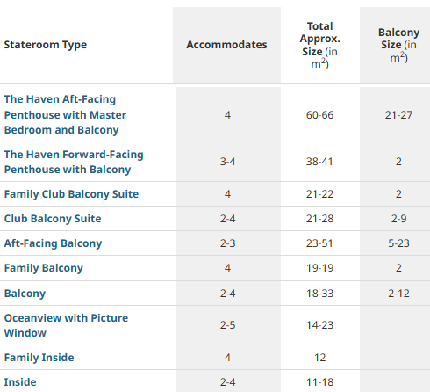The width and height of the screenshot is (430, 392).
Task: Click the 23-51 size cell for Aft-Facing Balcony
Action: 319,243
